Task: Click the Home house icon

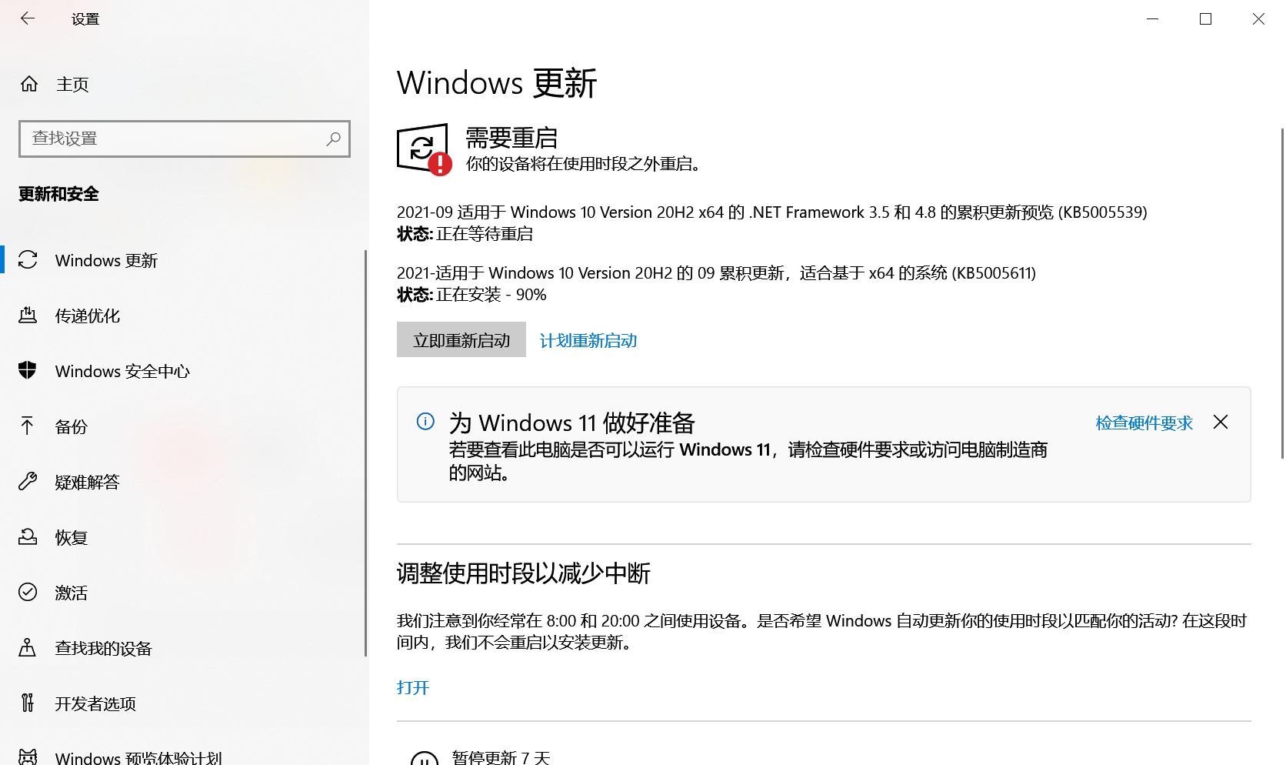Action: tap(29, 84)
